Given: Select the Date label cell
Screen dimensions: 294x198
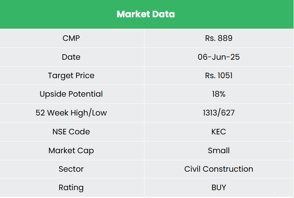Looking at the screenshot, I should (71, 57).
